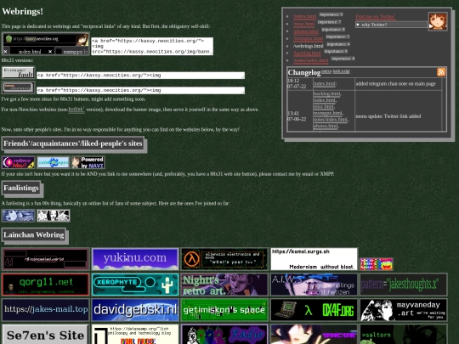
Task: Click the 'Importance: 4' label
Action: pos(338,44)
